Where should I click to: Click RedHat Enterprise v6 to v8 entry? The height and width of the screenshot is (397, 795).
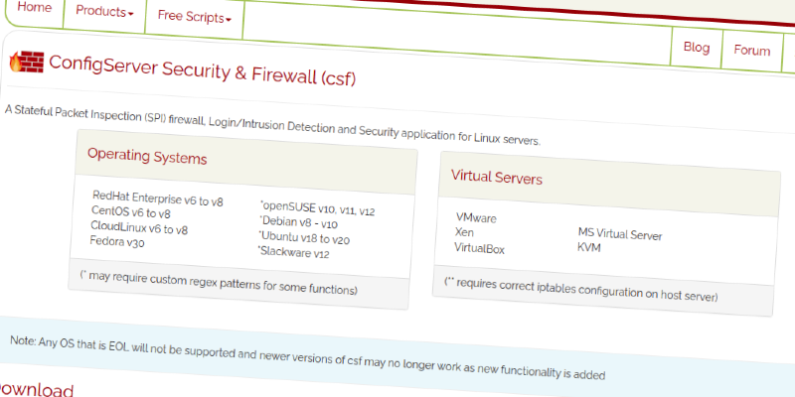(157, 199)
